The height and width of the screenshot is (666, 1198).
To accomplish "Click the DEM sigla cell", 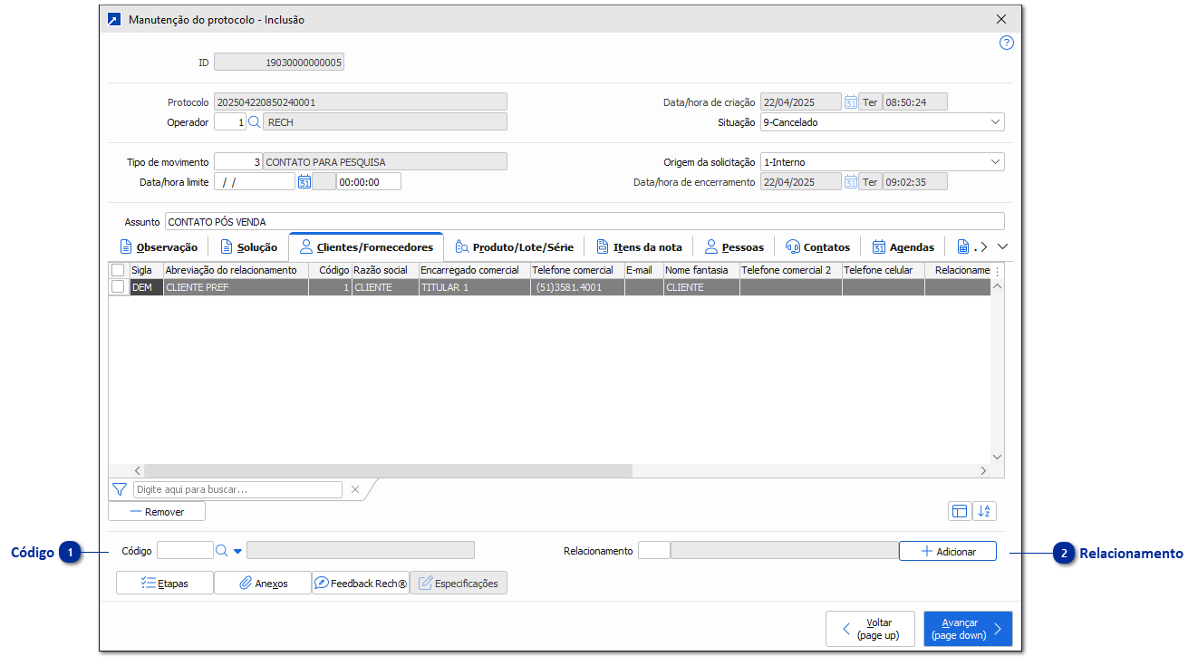I will pyautogui.click(x=146, y=287).
